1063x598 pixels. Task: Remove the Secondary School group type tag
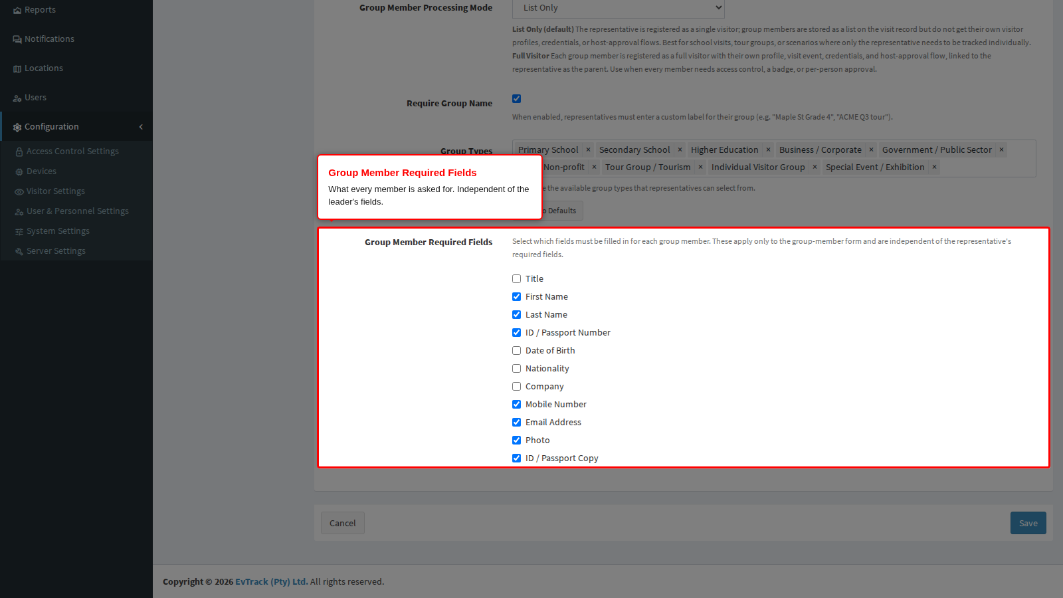pos(680,150)
